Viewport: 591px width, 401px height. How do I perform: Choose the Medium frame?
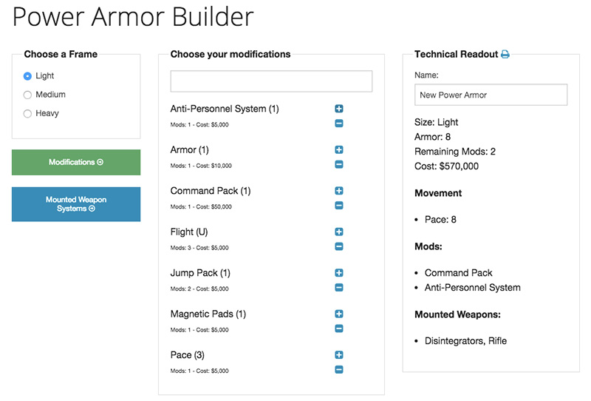(x=27, y=95)
